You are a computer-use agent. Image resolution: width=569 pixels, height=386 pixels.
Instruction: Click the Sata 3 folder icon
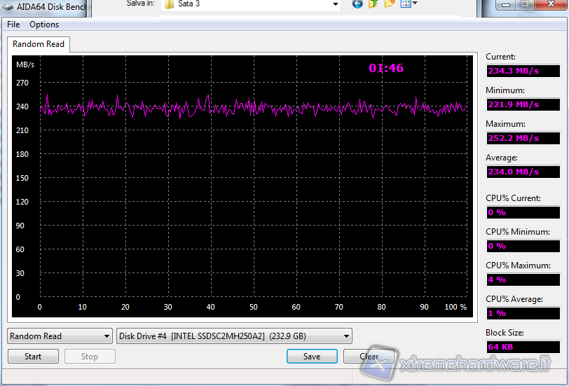(168, 4)
